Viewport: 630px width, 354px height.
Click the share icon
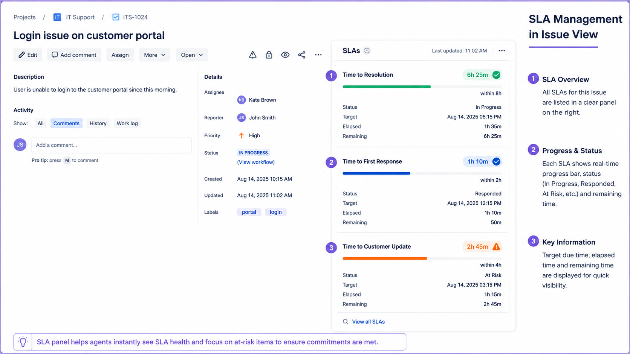click(x=302, y=55)
